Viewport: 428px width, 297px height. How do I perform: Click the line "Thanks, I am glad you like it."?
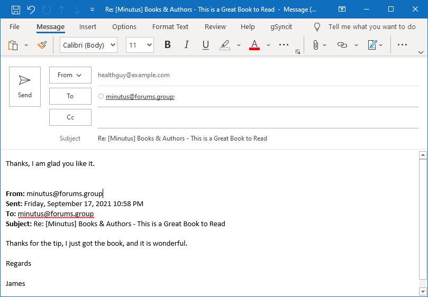point(50,164)
